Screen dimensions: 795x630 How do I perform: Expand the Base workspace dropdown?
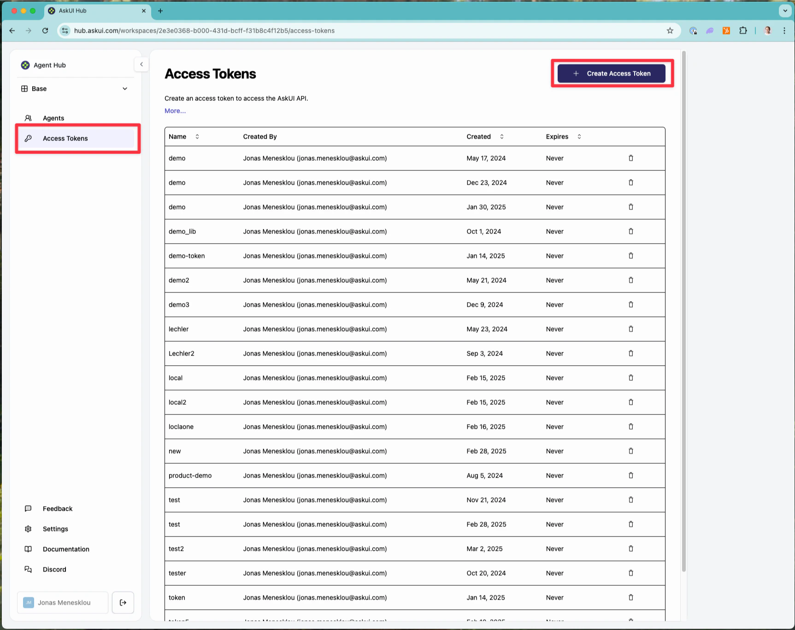[x=75, y=88]
